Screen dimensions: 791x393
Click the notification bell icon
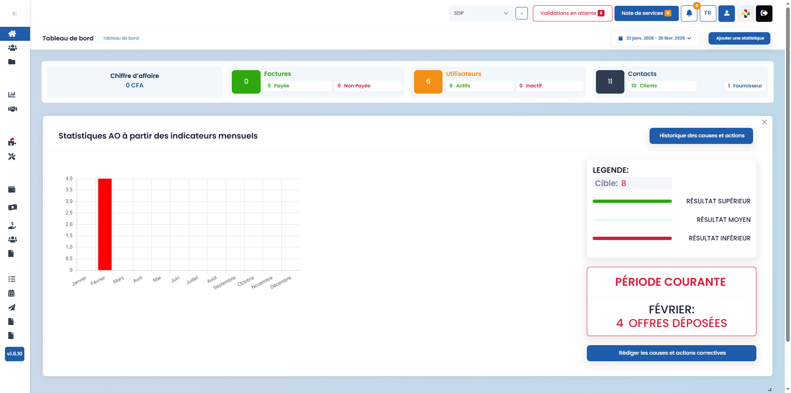click(x=689, y=13)
